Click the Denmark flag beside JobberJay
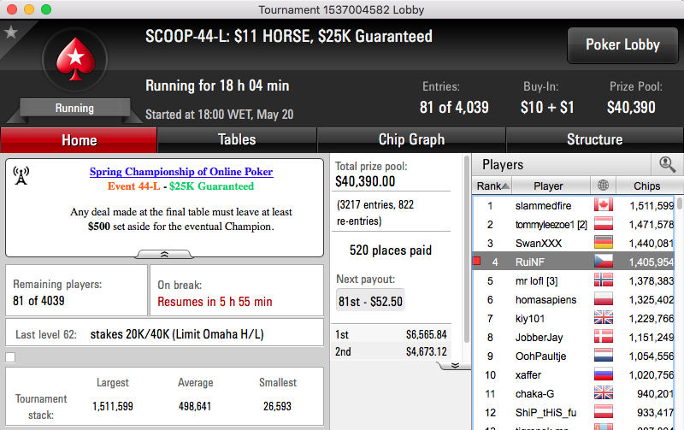 click(x=604, y=336)
